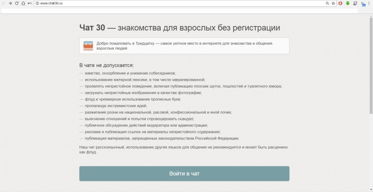Click the paragraph Наш чат русскоязычный

tap(184, 150)
